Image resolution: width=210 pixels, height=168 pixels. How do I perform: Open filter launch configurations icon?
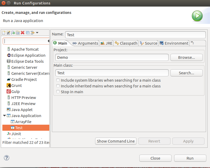(x=32, y=33)
